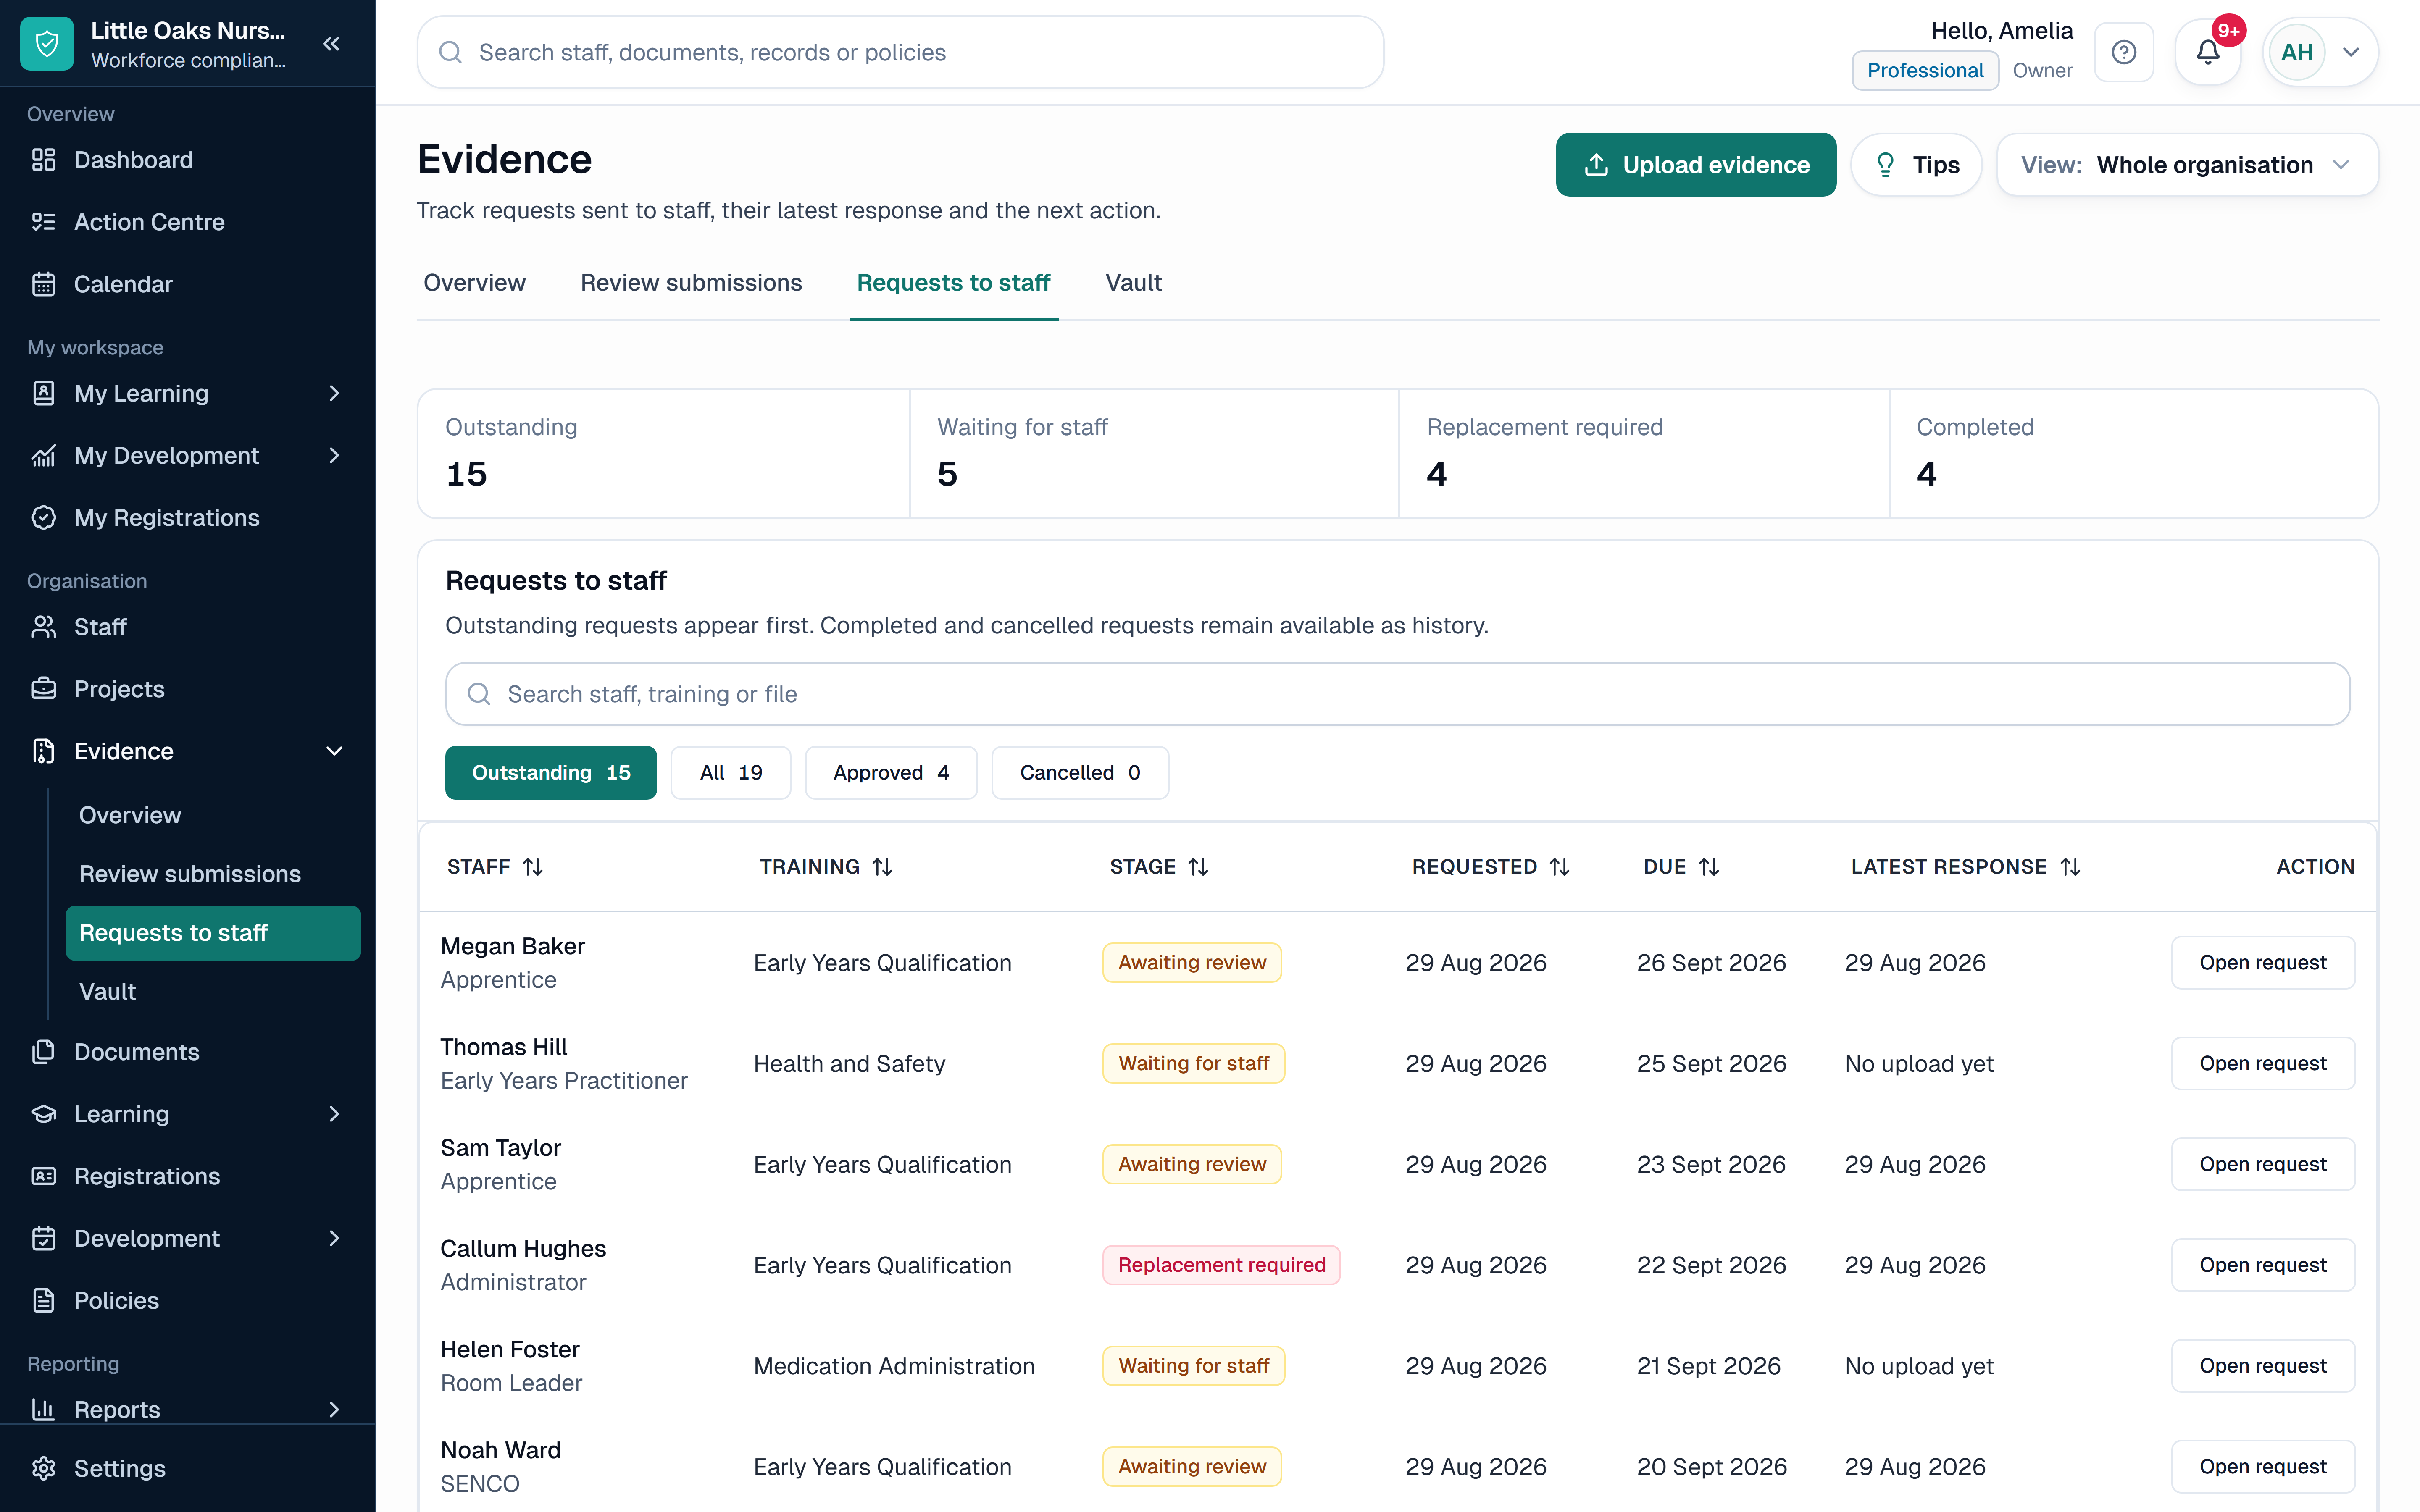Image resolution: width=2420 pixels, height=1512 pixels.
Task: Open request for Callum Hughes
Action: [2263, 1265]
